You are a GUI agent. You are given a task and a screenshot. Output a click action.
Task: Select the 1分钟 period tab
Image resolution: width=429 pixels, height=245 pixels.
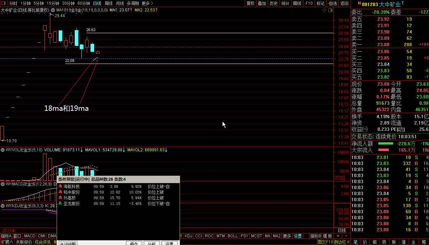pyautogui.click(x=25, y=3)
